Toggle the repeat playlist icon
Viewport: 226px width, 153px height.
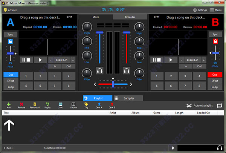pos(219,106)
